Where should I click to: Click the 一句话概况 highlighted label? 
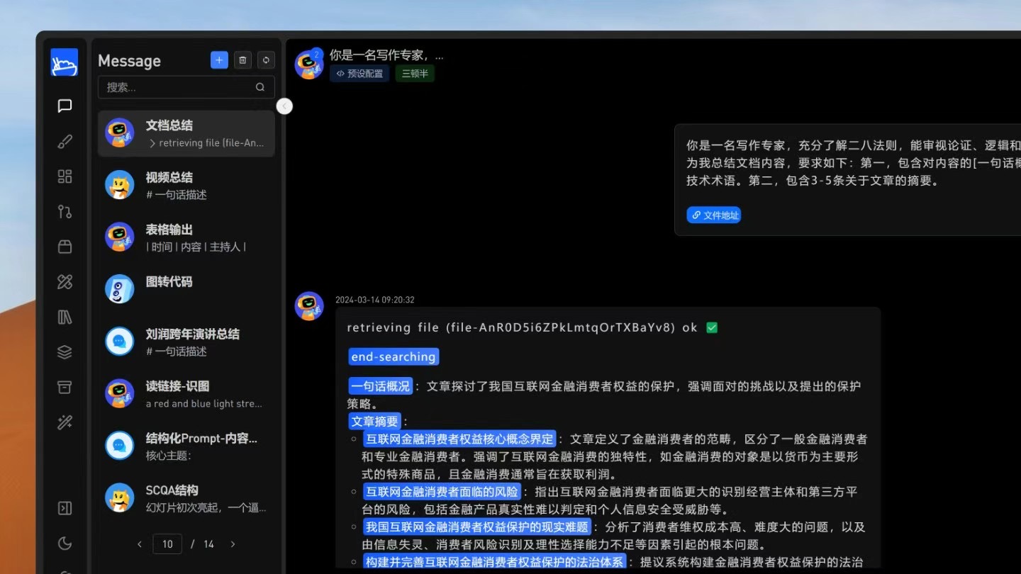pos(380,386)
